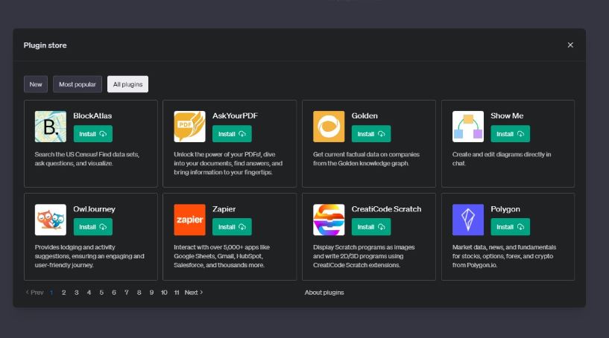Viewport: 609px width, 338px height.
Task: Go to the Prev page of plugins
Action: [34, 292]
